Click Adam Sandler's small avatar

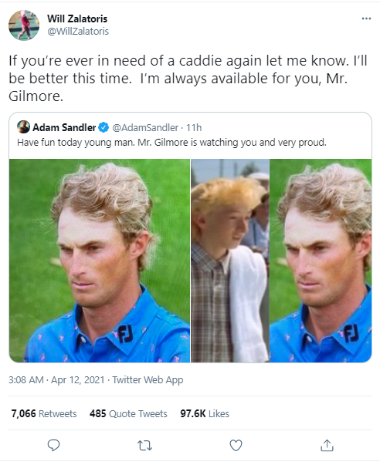tap(23, 127)
